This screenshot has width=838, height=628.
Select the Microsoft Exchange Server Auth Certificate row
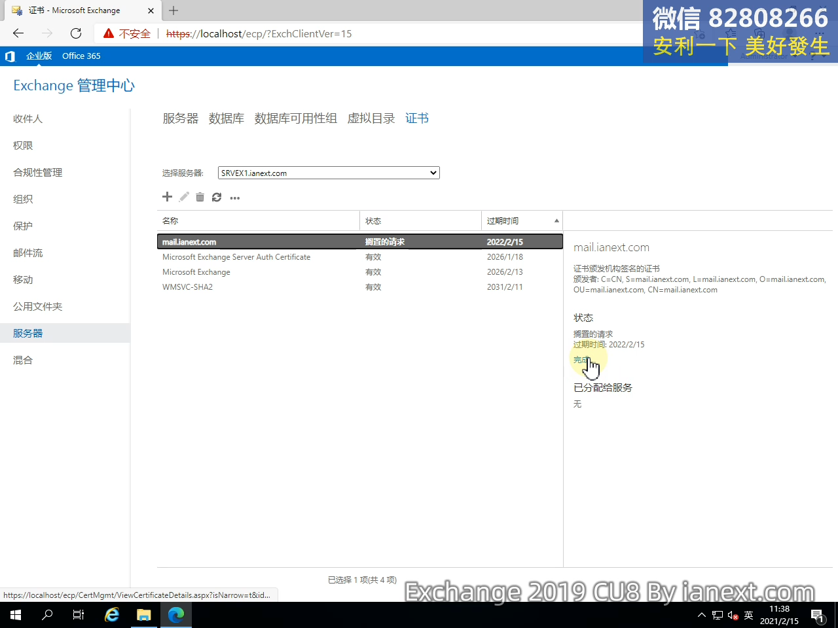360,257
